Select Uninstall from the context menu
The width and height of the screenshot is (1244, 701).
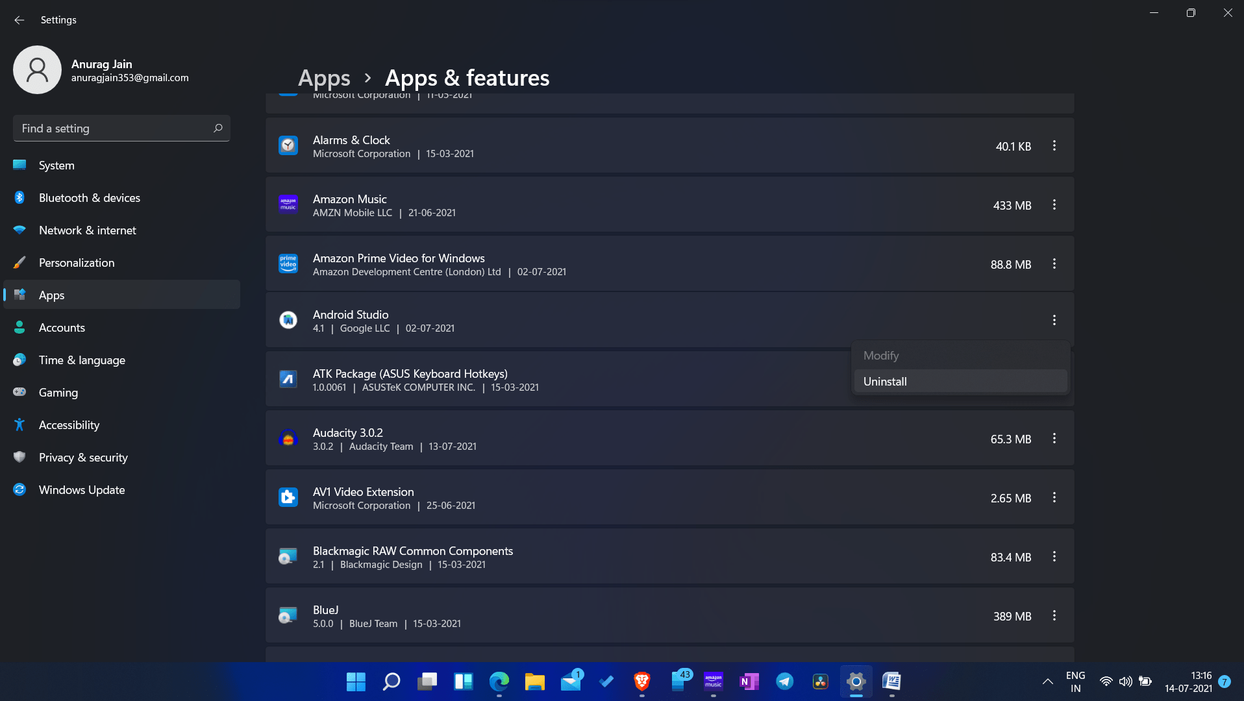click(960, 382)
